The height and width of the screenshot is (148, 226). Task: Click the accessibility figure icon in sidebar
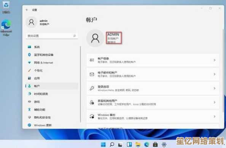[29, 109]
